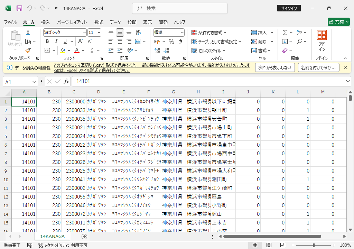Click Decrease Decimal icon
The image size is (354, 249).
click(166, 50)
